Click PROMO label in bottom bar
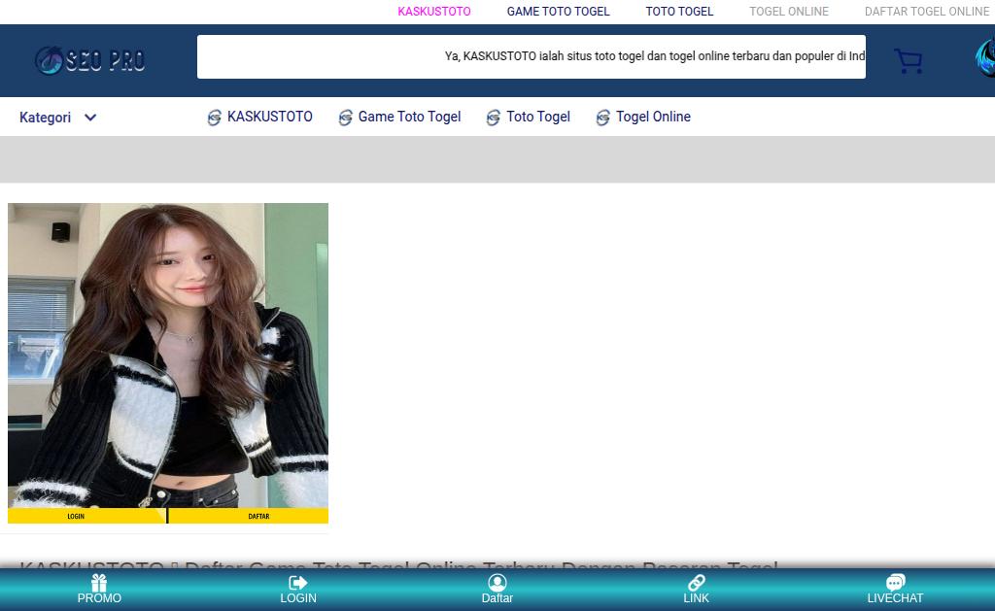Viewport: 995px width, 611px height. pyautogui.click(x=99, y=598)
